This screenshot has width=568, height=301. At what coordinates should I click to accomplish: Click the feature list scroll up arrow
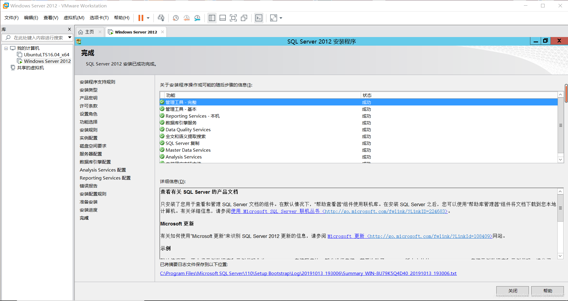[560, 95]
